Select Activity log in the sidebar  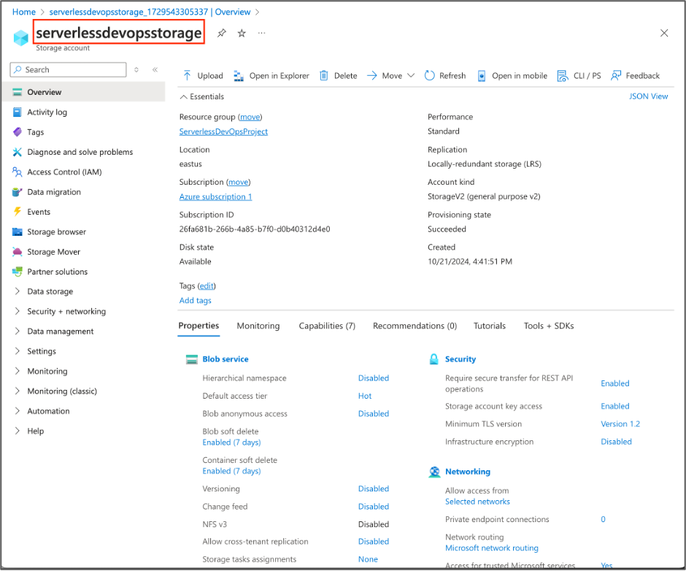(48, 112)
